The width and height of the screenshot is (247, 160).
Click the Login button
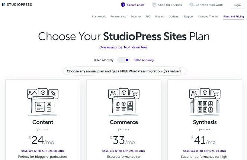[237, 5]
